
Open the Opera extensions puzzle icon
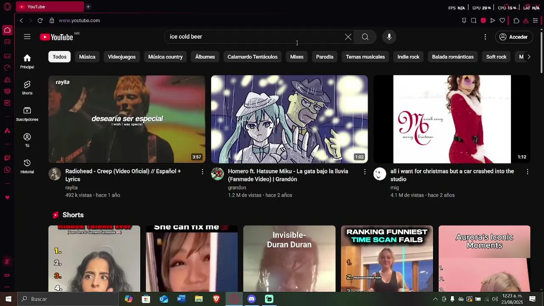click(516, 20)
